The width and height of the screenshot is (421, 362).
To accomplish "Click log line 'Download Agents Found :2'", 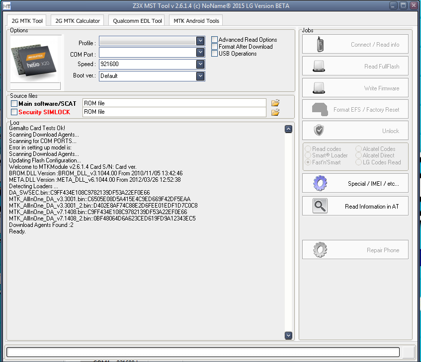I will click(41, 225).
